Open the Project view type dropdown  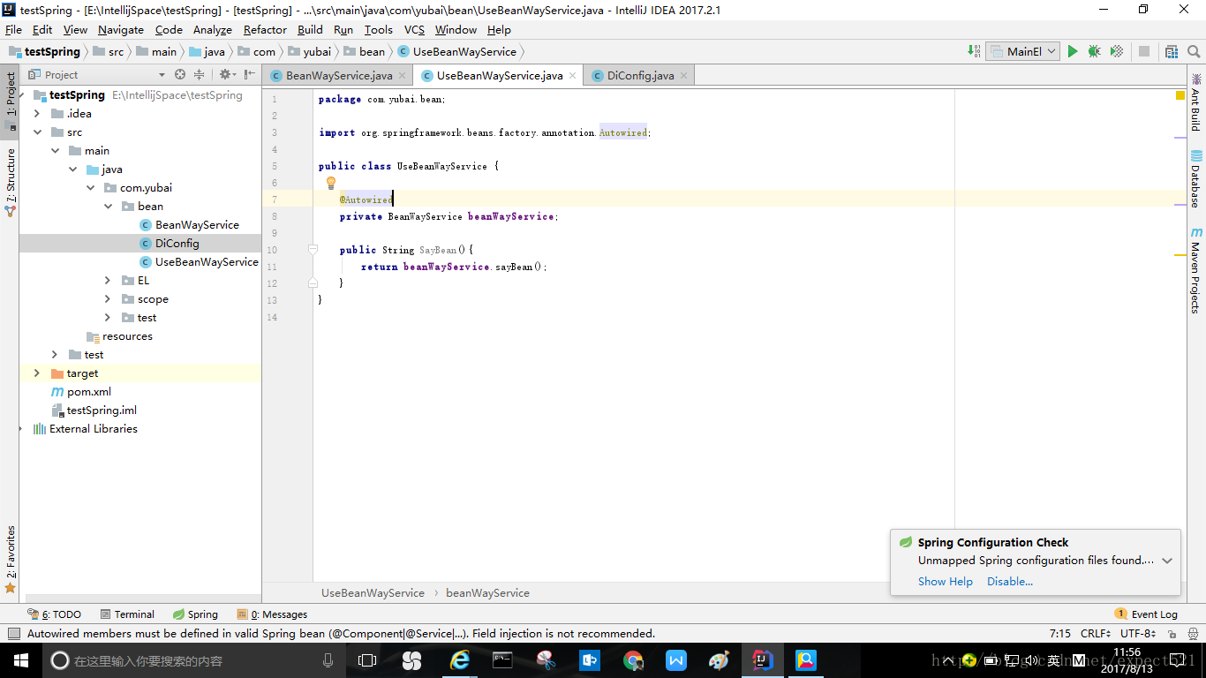(162, 75)
